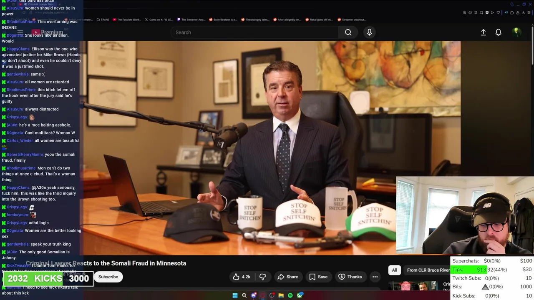Mute tab audio with speaker icon
Viewport: 534px width, 300px height.
[x=506, y=12]
